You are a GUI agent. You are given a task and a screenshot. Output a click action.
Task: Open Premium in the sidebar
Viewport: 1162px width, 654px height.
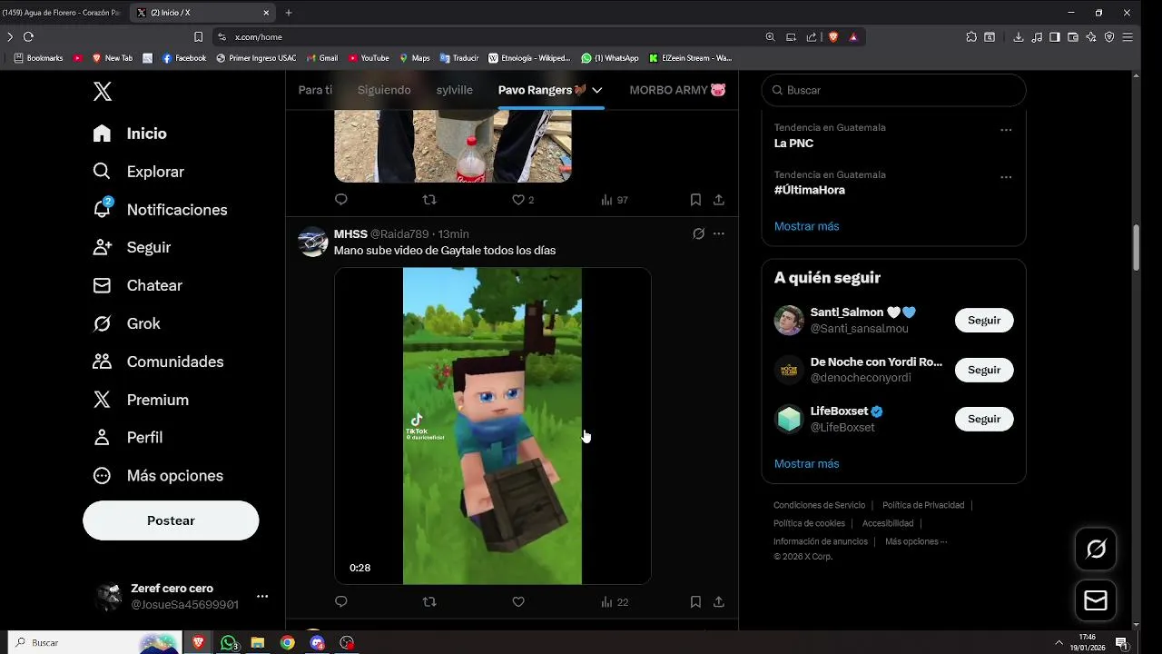[x=141, y=400]
